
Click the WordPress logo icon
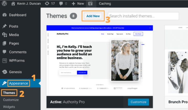point(5,4)
